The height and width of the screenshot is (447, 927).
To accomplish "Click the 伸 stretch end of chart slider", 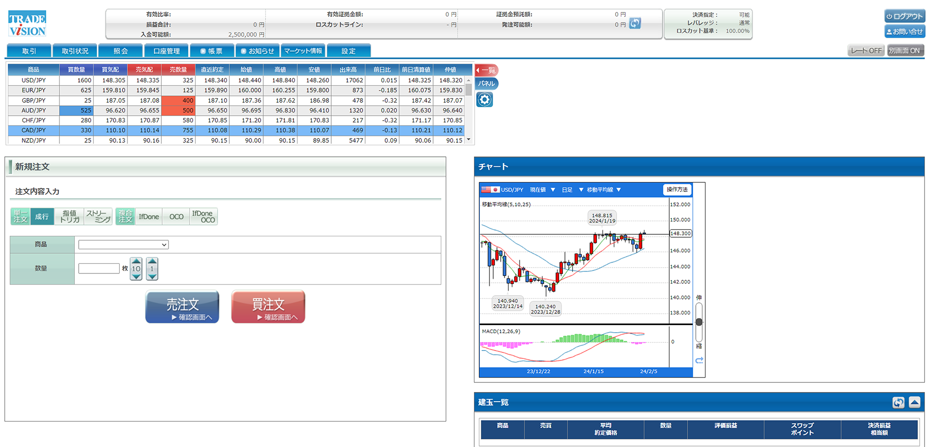I will (699, 298).
